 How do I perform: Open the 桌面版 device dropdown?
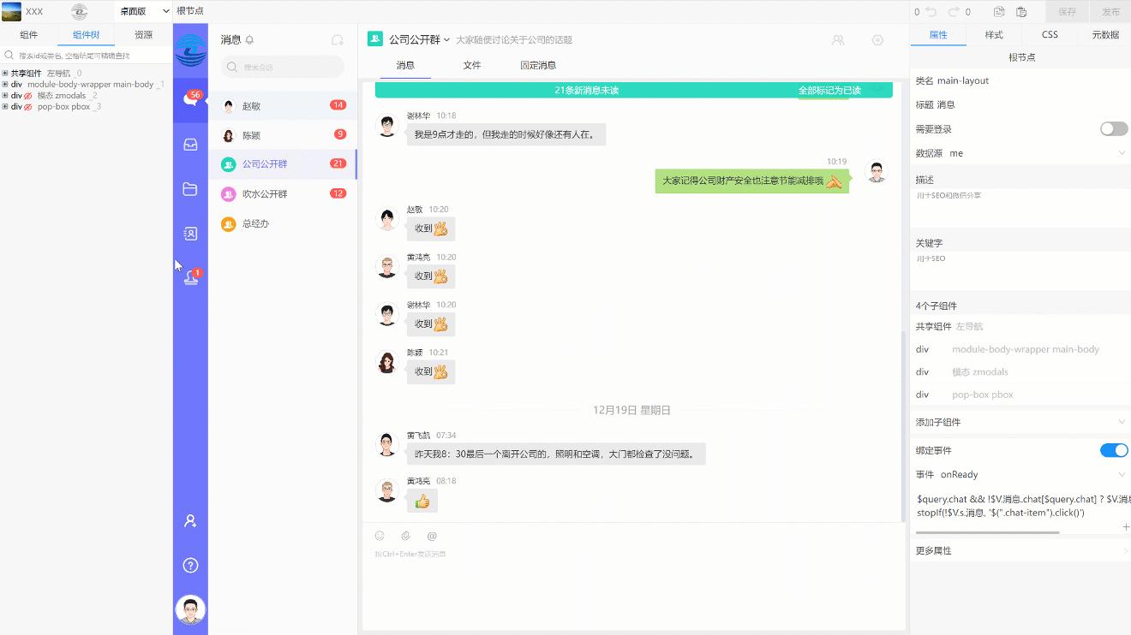click(x=143, y=11)
